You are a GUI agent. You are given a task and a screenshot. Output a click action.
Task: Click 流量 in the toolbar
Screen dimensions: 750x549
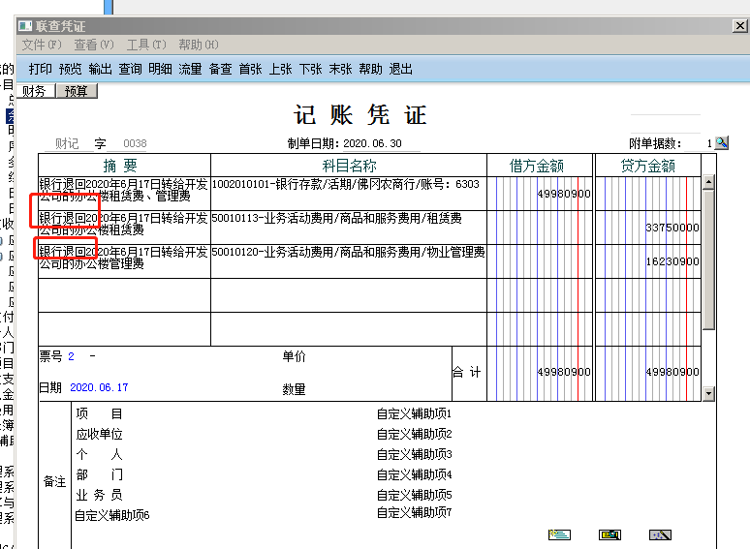tap(190, 70)
